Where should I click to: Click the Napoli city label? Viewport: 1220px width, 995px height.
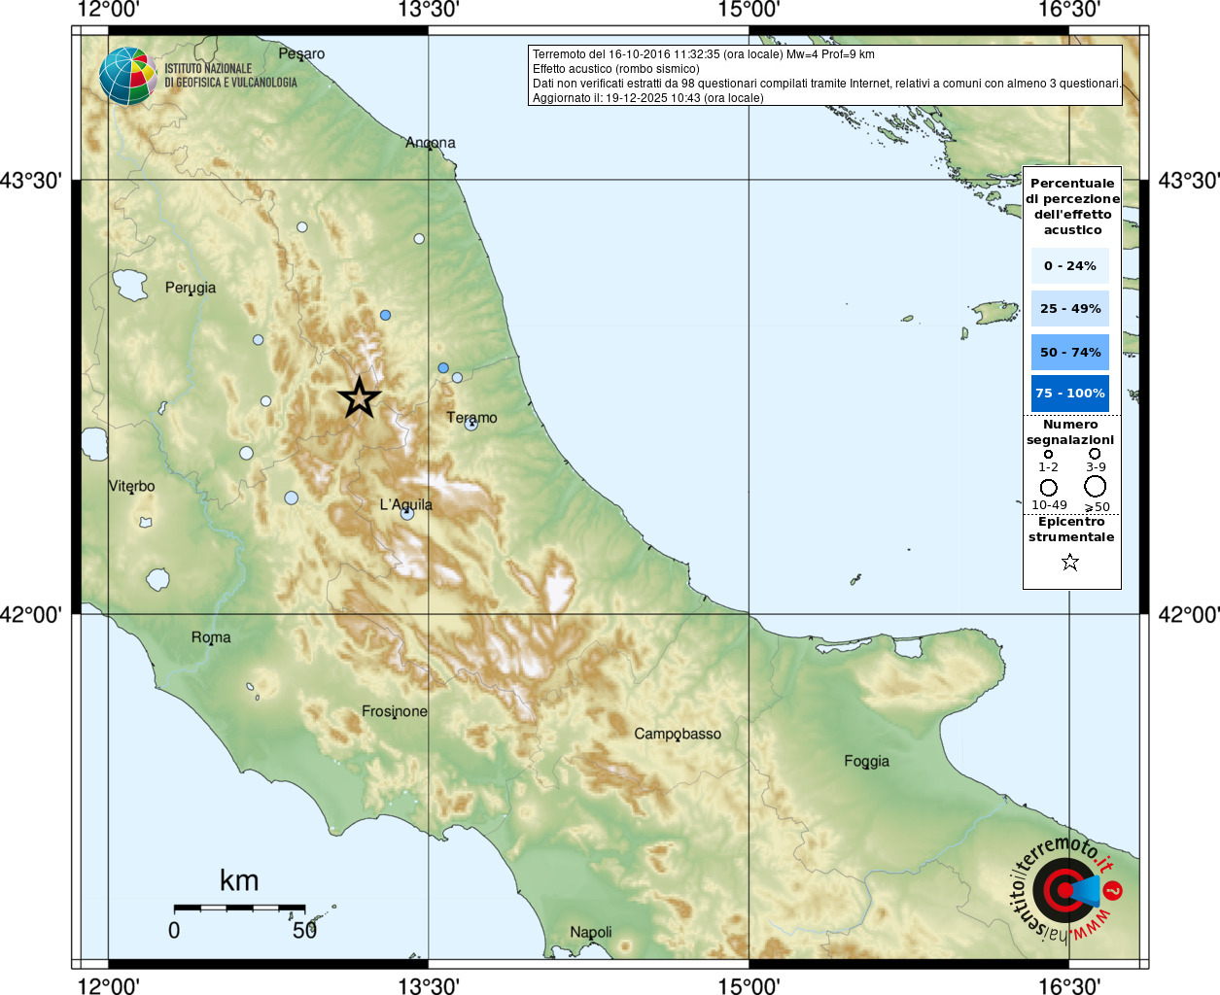point(591,932)
